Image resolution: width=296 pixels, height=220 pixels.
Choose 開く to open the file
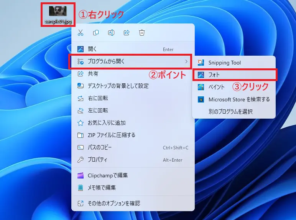[92, 49]
